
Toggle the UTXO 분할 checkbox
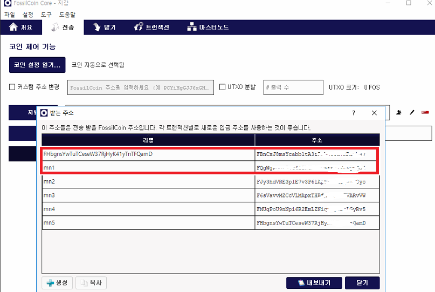(222, 87)
